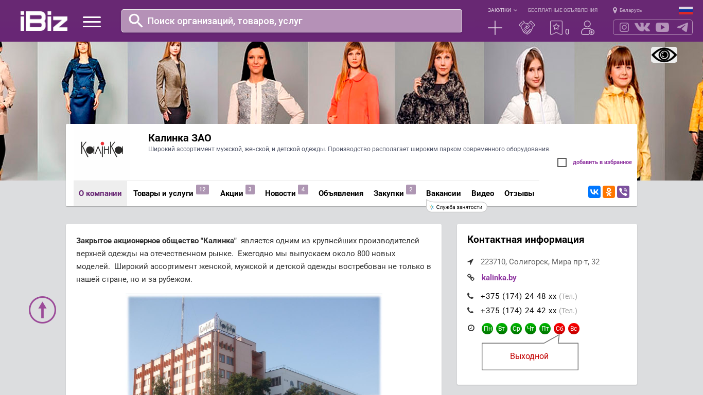Image resolution: width=703 pixels, height=395 pixels.
Task: Open the hamburger menu
Action: tap(92, 22)
